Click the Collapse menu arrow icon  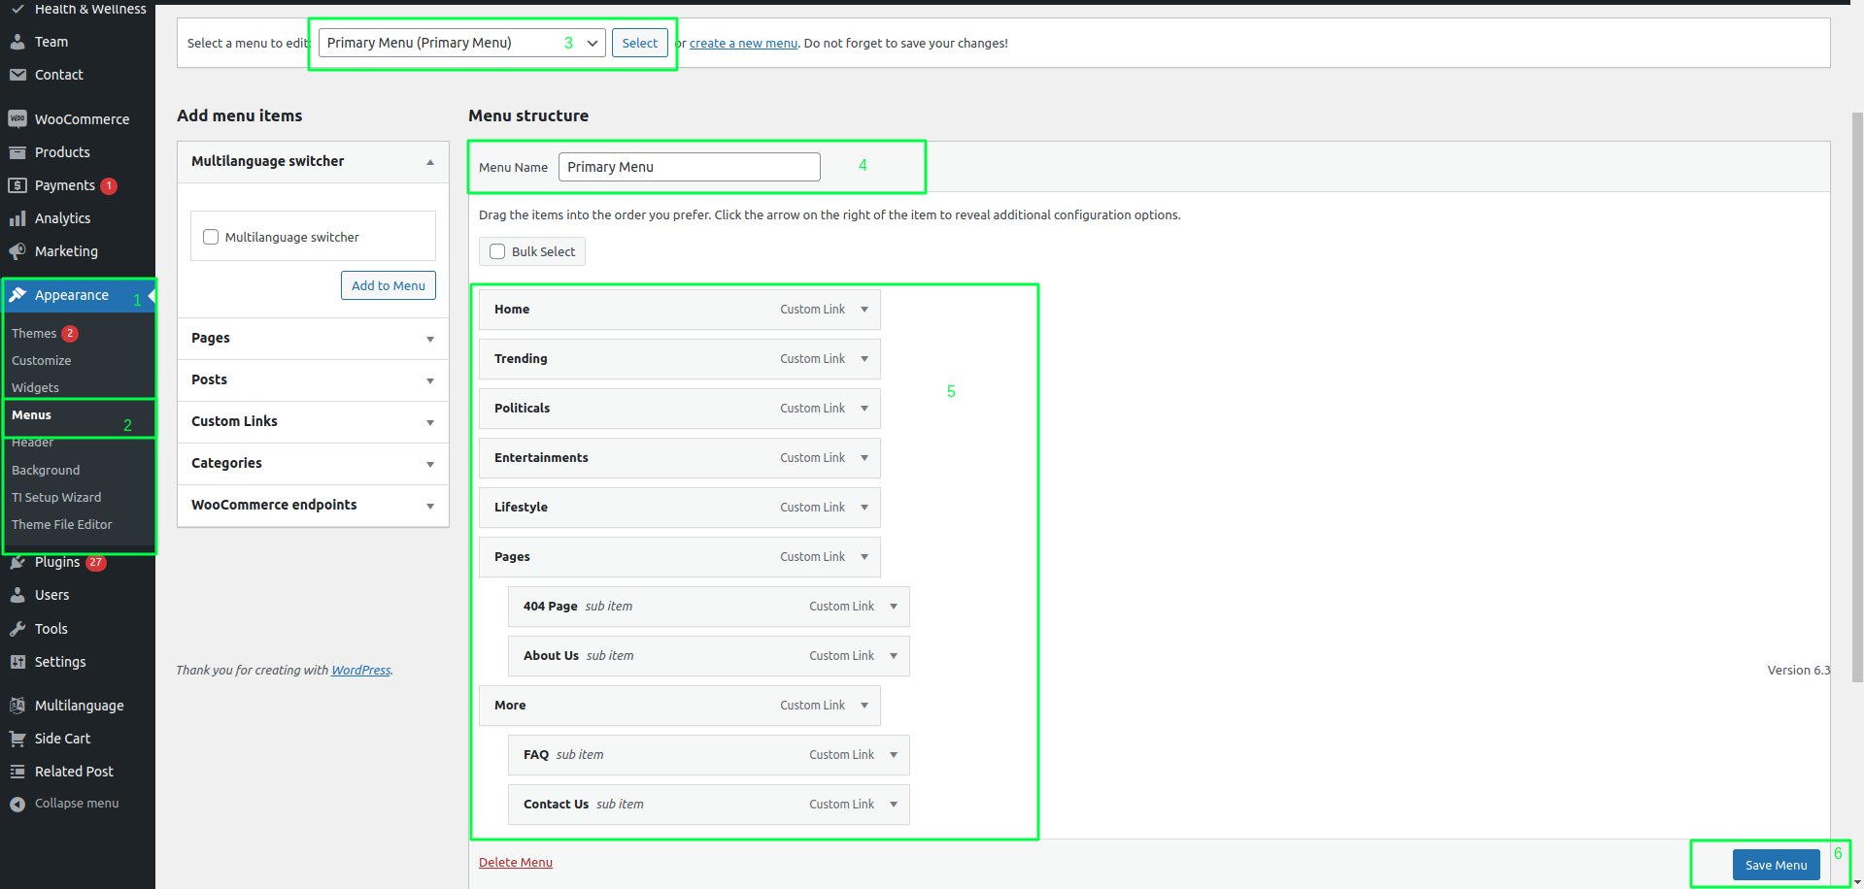pos(17,804)
